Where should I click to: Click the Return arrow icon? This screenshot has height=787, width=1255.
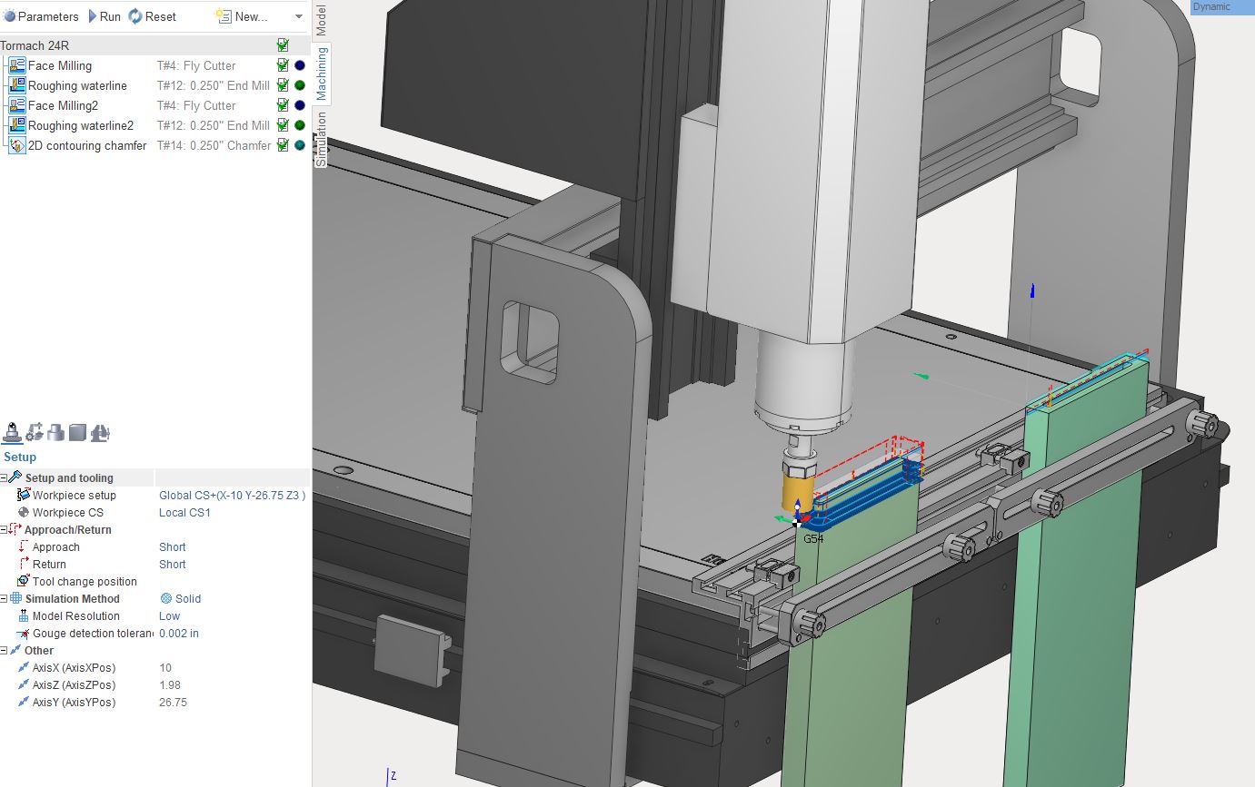click(x=24, y=564)
